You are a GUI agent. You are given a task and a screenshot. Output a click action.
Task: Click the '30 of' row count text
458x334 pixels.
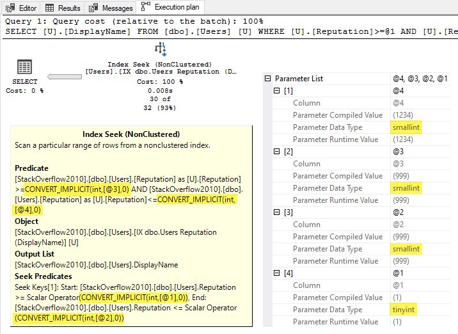coord(160,99)
